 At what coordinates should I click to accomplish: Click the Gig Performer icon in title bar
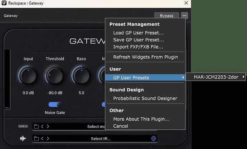pos(4,3)
